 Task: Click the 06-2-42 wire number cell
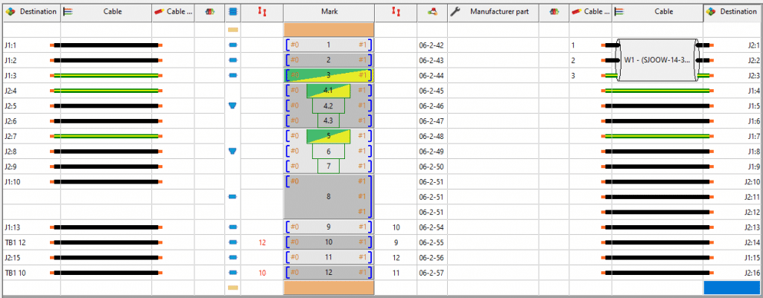431,45
